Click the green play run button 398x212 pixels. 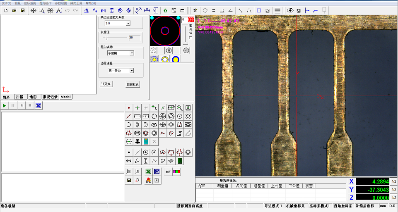click(5, 106)
